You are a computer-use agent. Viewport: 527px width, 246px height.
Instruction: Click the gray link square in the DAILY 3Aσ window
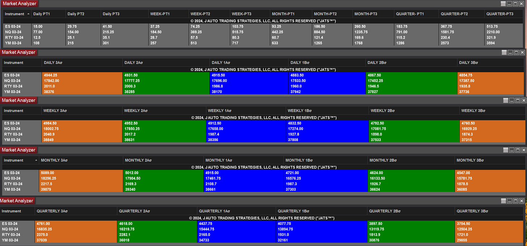[x=504, y=52]
